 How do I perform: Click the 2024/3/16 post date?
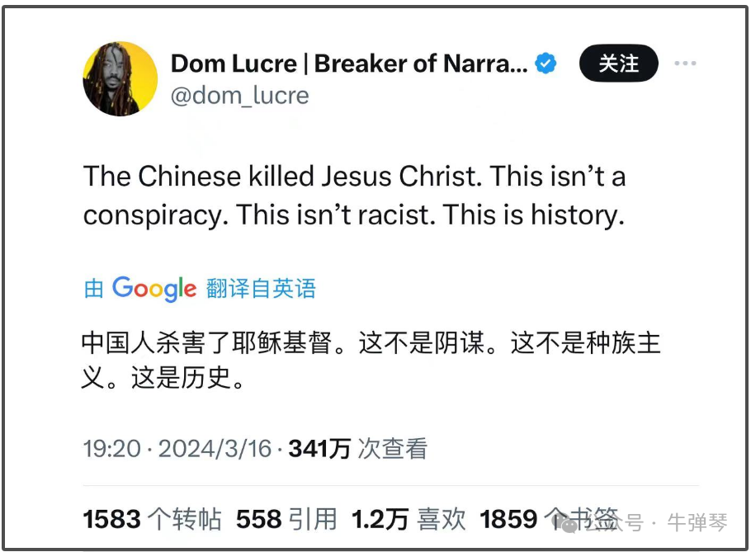point(215,449)
